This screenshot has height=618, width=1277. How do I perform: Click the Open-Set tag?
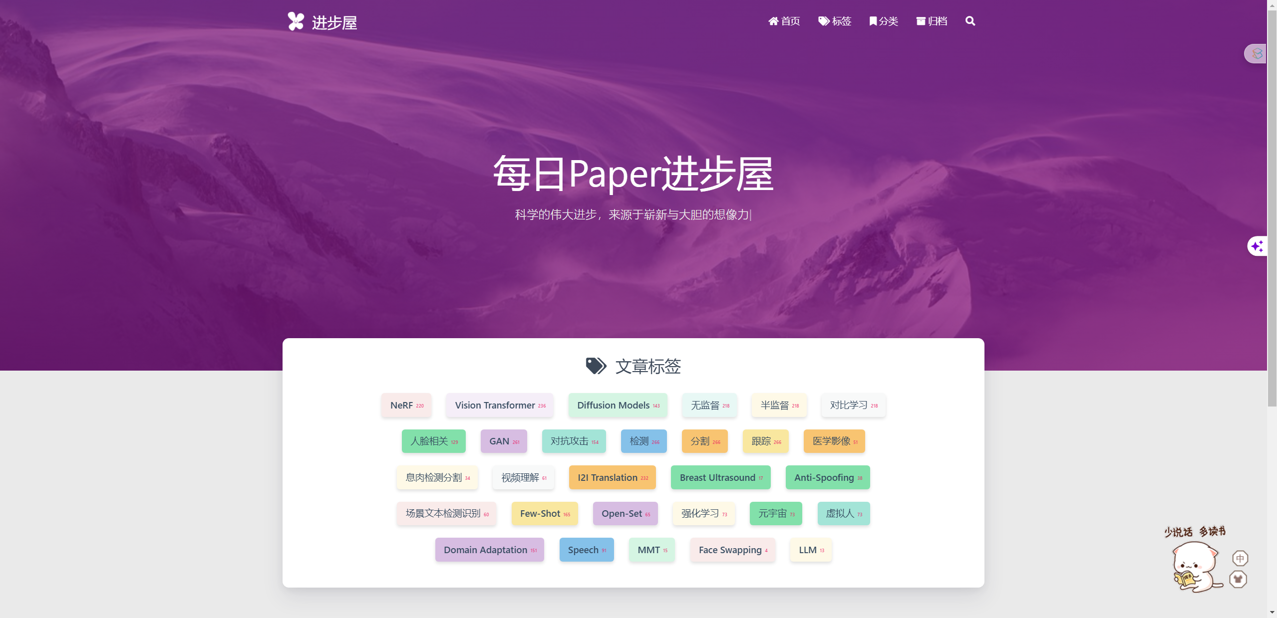click(626, 514)
